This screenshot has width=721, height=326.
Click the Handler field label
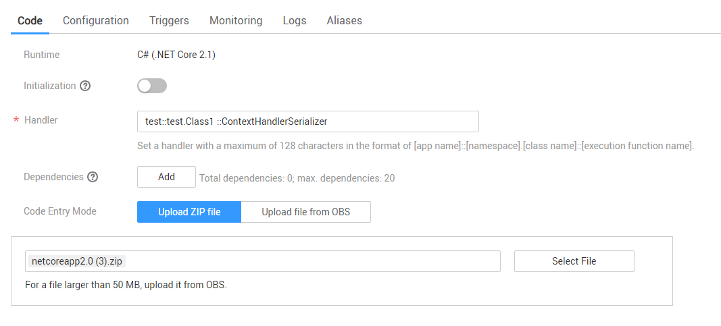(x=41, y=120)
